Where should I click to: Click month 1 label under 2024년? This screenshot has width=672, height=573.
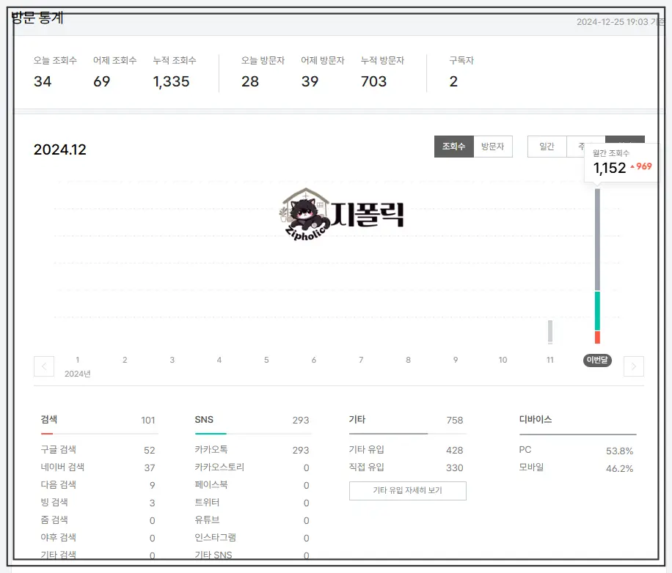click(x=77, y=360)
